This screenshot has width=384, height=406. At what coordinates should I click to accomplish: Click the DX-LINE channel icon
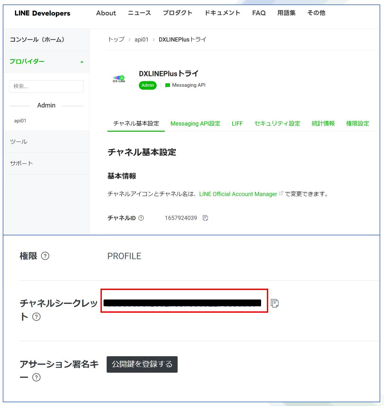click(119, 79)
